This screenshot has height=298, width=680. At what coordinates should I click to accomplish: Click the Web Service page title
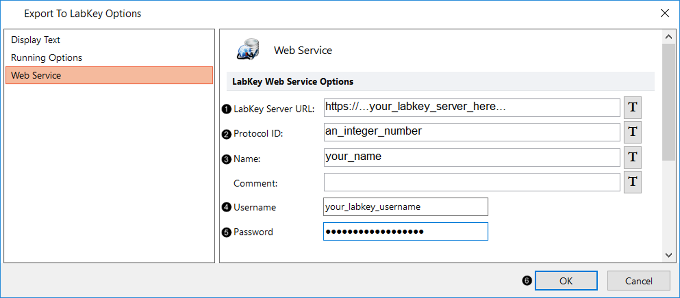(x=303, y=50)
